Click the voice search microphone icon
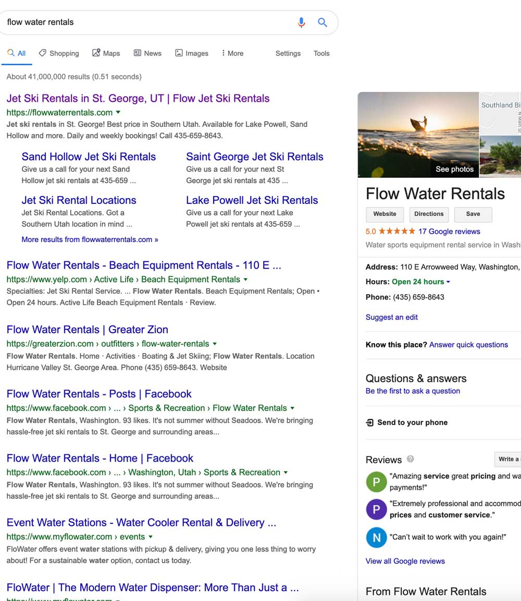This screenshot has height=601, width=521. point(301,22)
